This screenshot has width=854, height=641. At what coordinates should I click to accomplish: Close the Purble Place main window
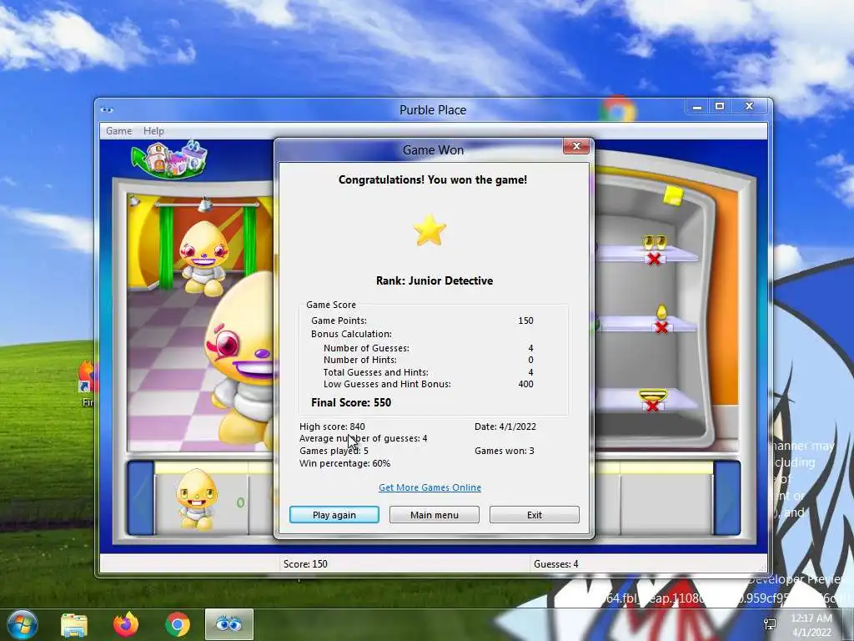(750, 107)
